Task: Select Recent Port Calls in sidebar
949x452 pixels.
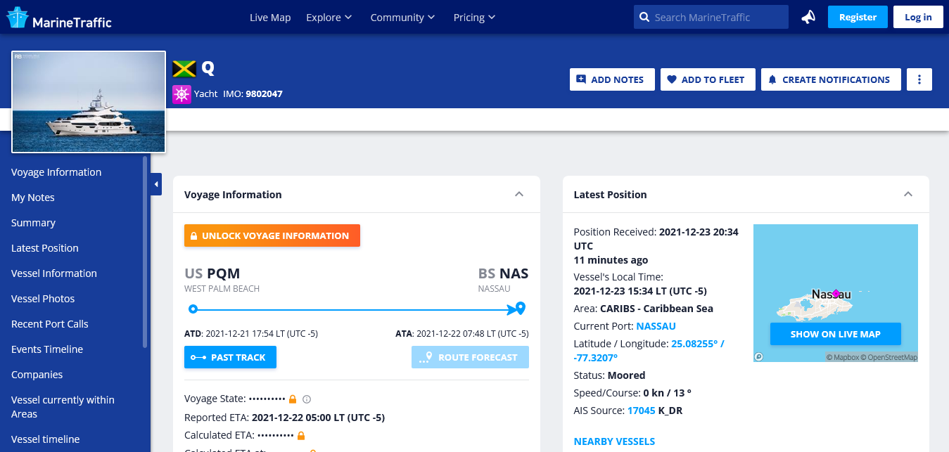Action: click(50, 324)
